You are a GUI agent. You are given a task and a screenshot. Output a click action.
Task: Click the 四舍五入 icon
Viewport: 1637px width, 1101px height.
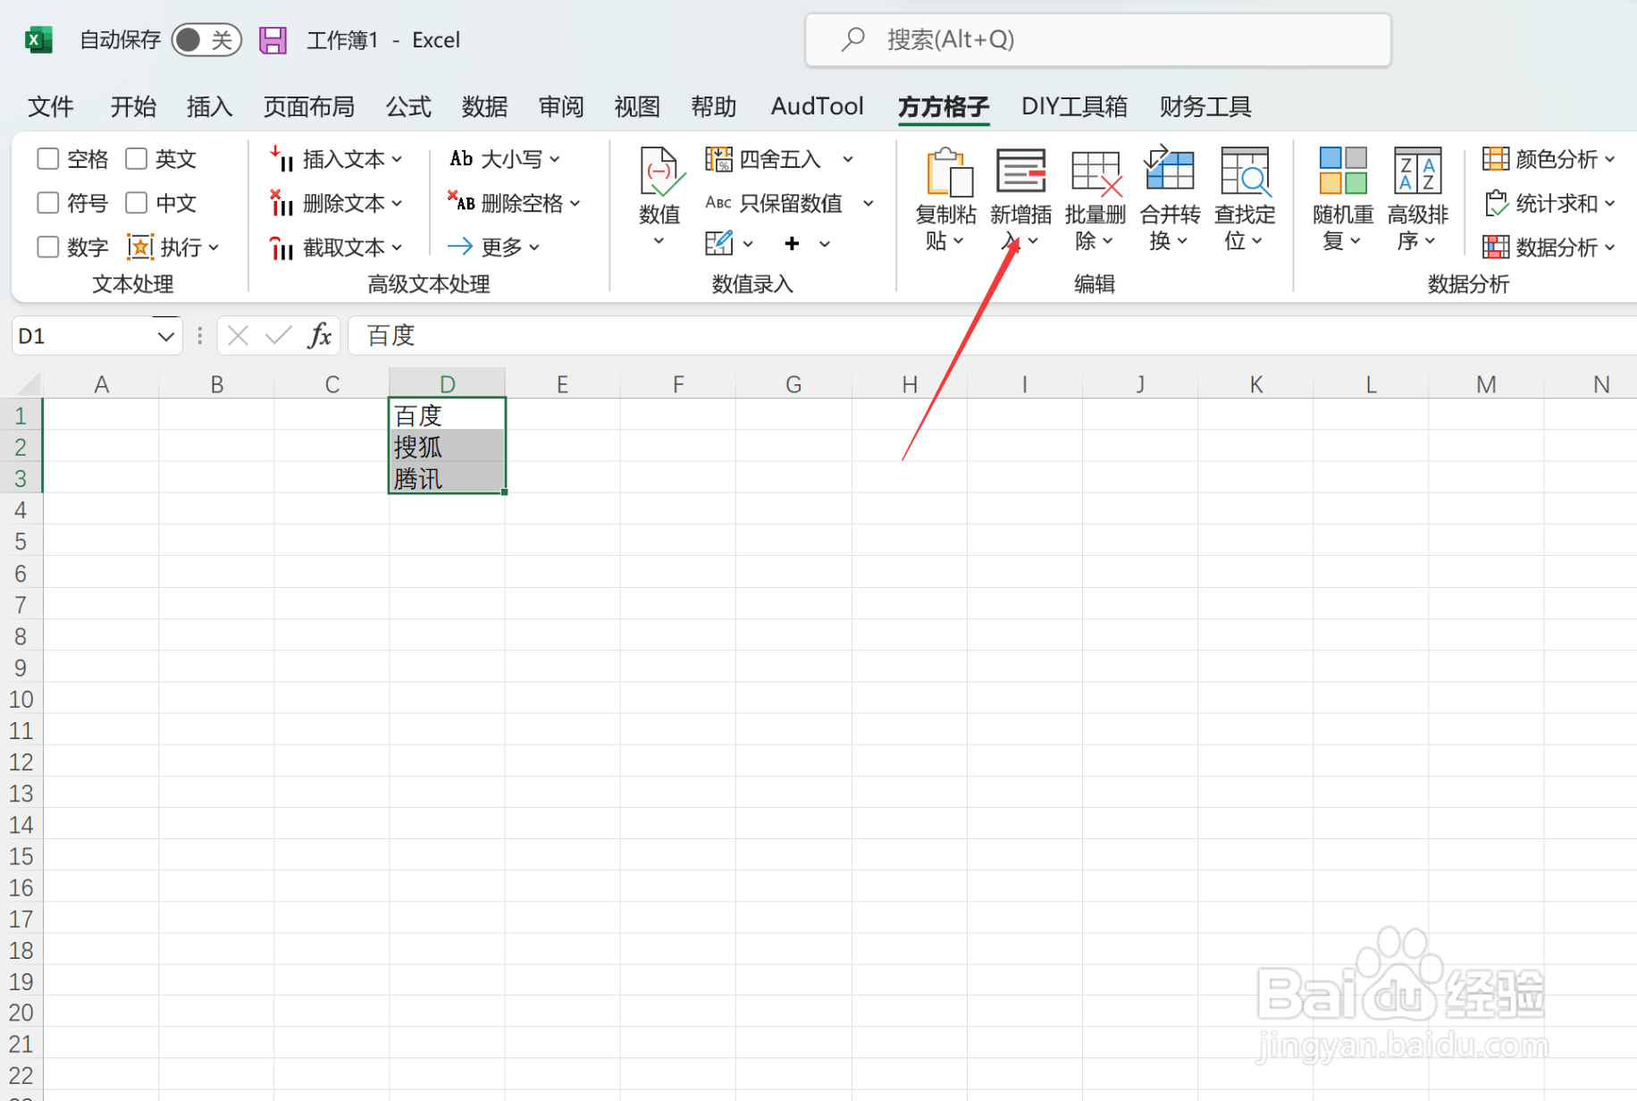(718, 159)
